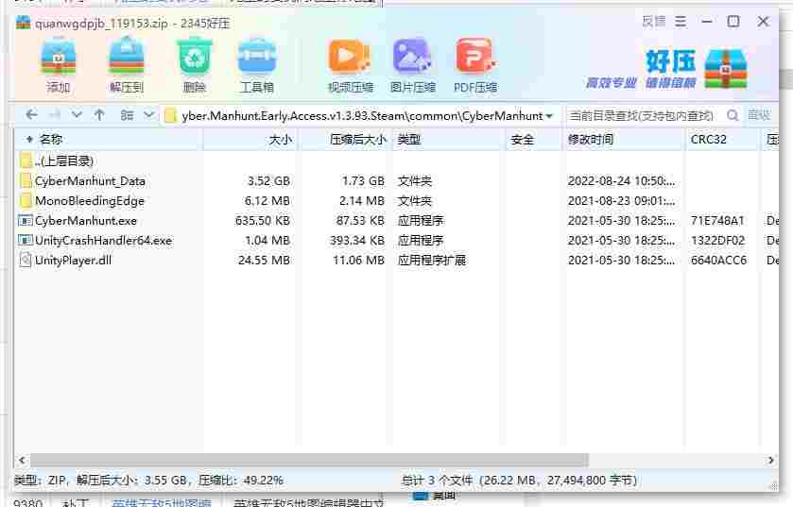Click CRC32 value 6640ACC6

718,260
